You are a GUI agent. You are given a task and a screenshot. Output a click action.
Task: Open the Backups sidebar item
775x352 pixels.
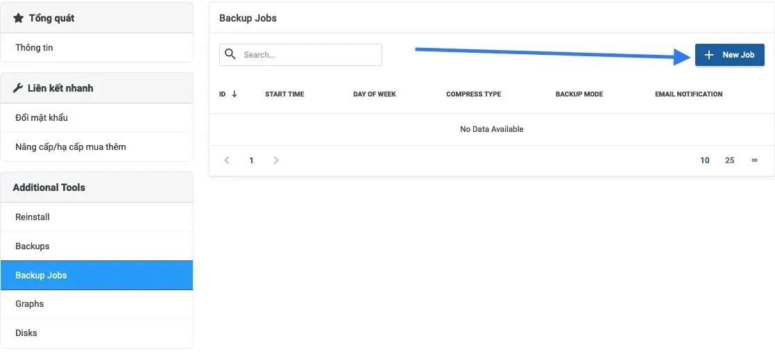tap(97, 246)
